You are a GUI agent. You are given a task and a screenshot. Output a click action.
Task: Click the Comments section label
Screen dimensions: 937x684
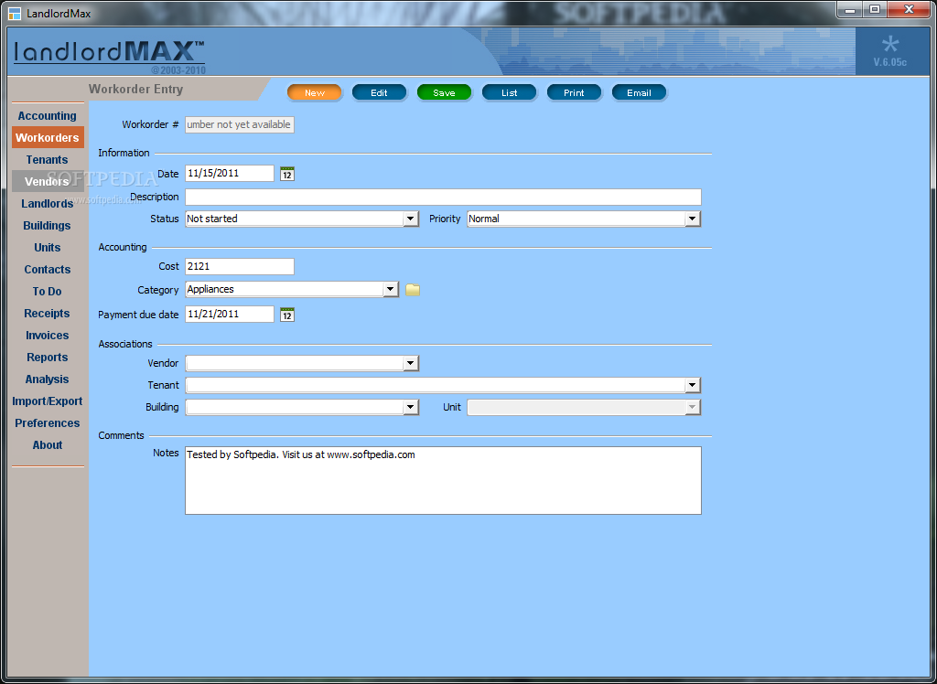(122, 435)
